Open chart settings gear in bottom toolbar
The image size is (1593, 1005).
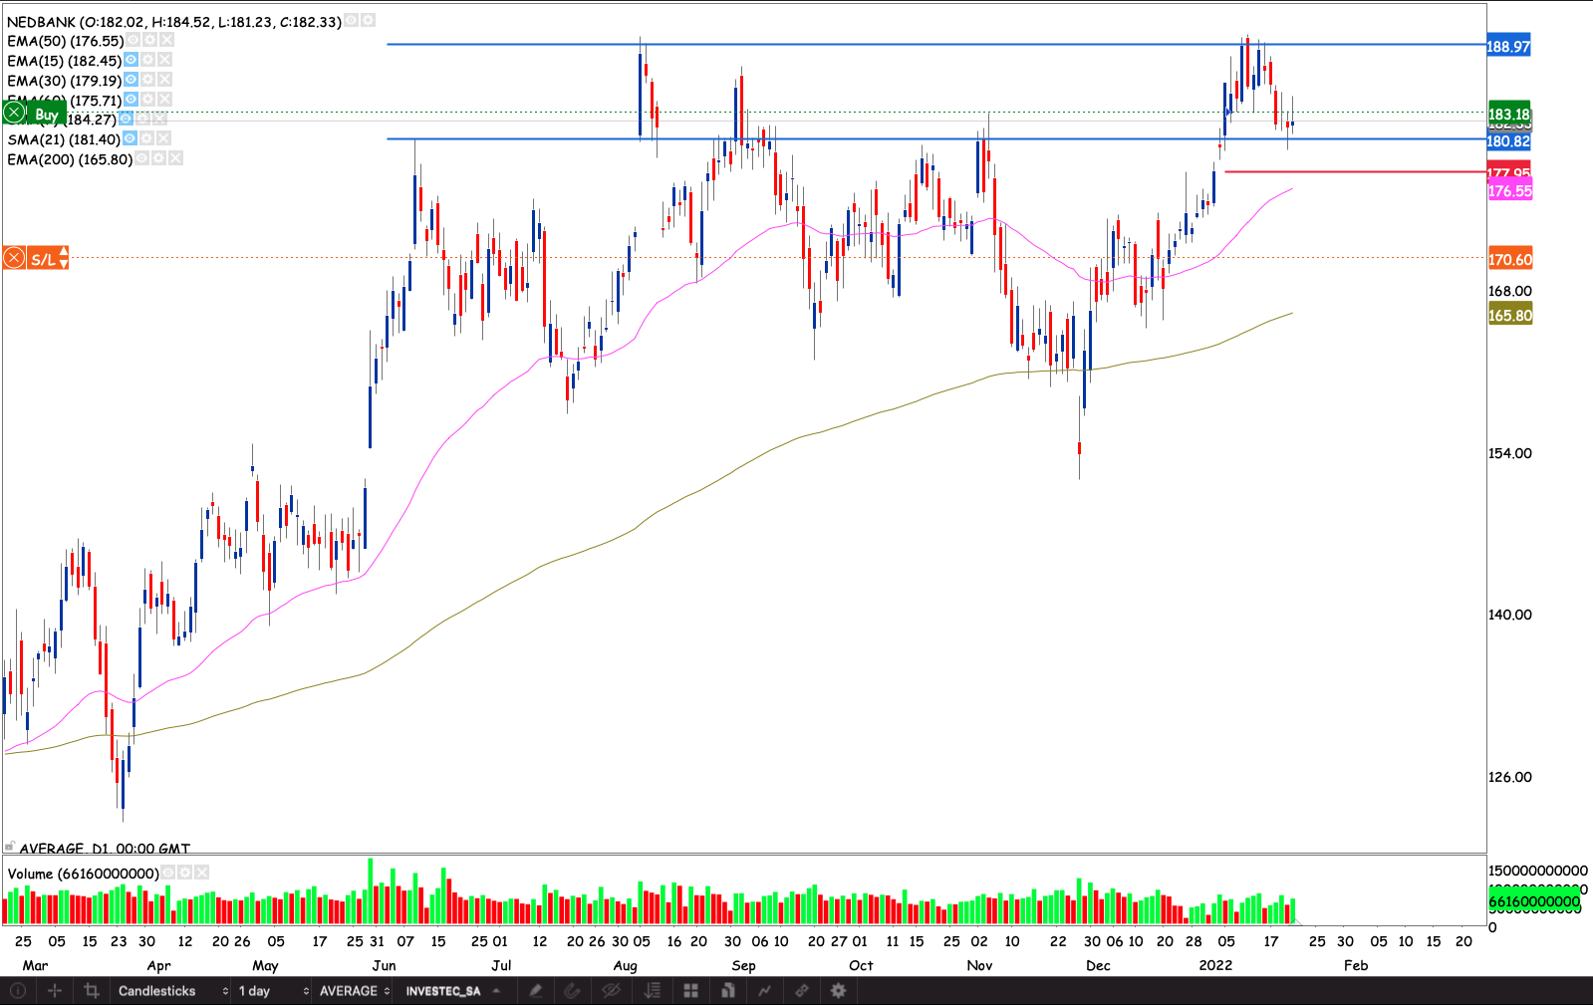[838, 991]
